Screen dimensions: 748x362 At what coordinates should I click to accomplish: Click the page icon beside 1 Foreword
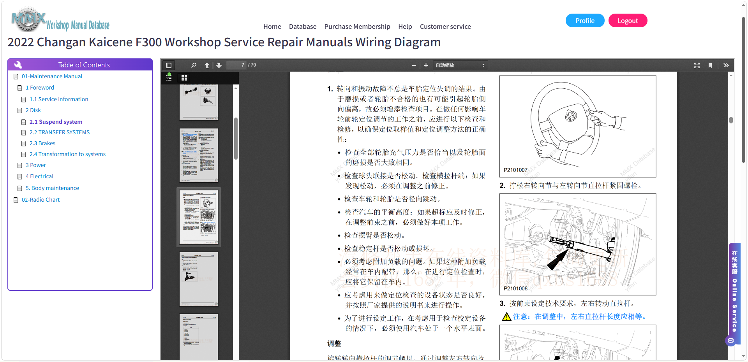[20, 88]
